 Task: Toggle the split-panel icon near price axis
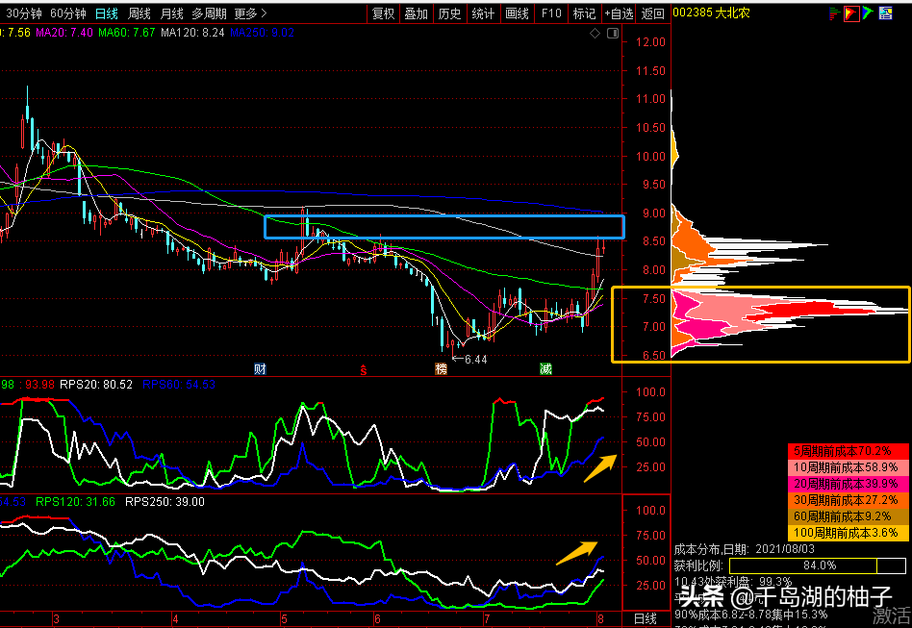(x=611, y=34)
